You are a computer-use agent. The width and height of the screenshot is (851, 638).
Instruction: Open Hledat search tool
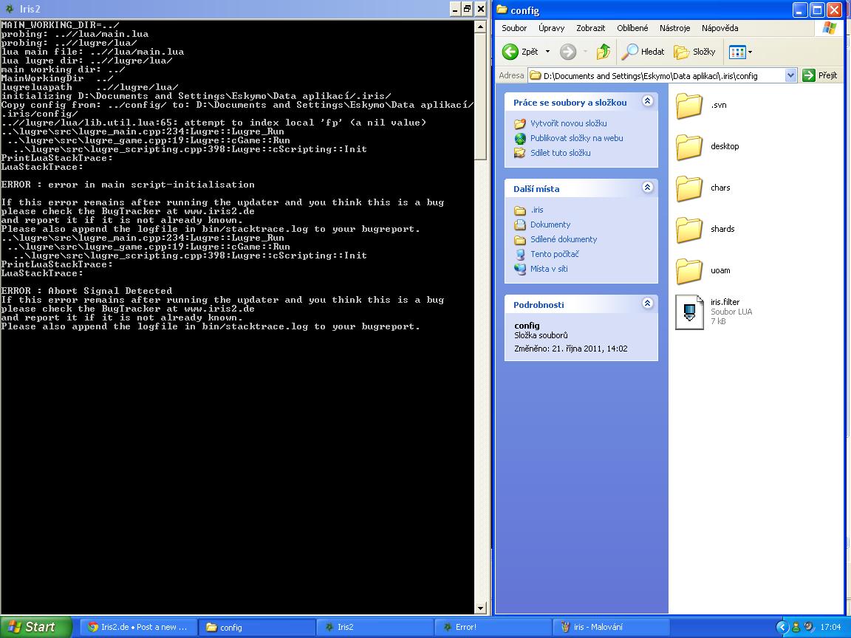[x=643, y=52]
